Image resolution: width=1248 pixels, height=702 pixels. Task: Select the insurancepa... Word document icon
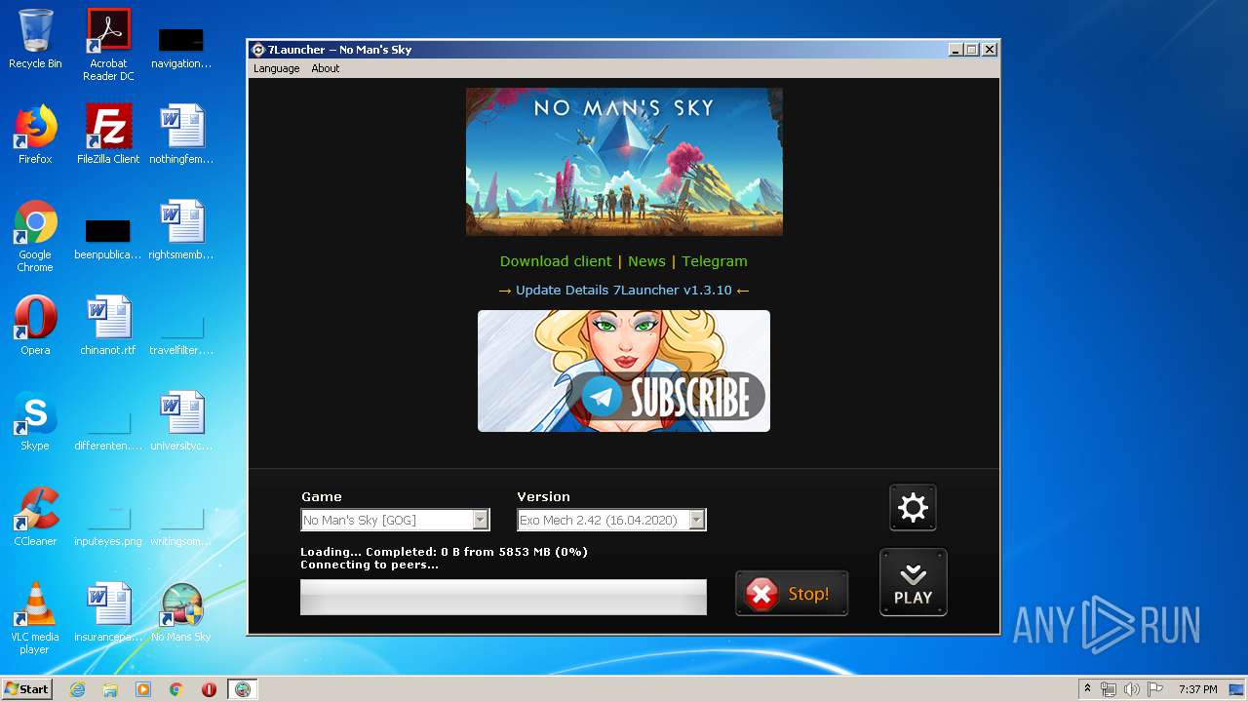pyautogui.click(x=108, y=612)
